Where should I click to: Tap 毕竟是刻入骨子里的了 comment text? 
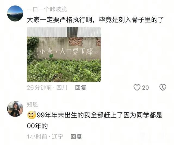point(131,20)
